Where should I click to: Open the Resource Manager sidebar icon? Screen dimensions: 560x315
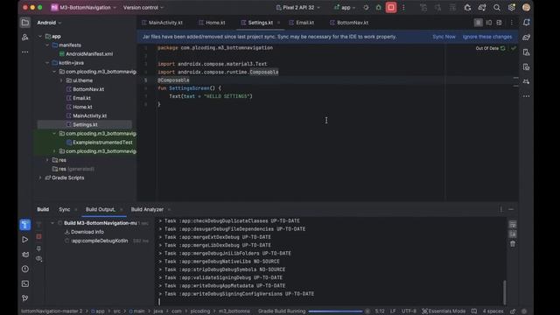(25, 37)
